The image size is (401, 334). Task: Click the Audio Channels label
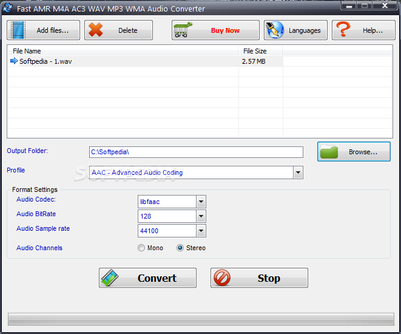(39, 248)
